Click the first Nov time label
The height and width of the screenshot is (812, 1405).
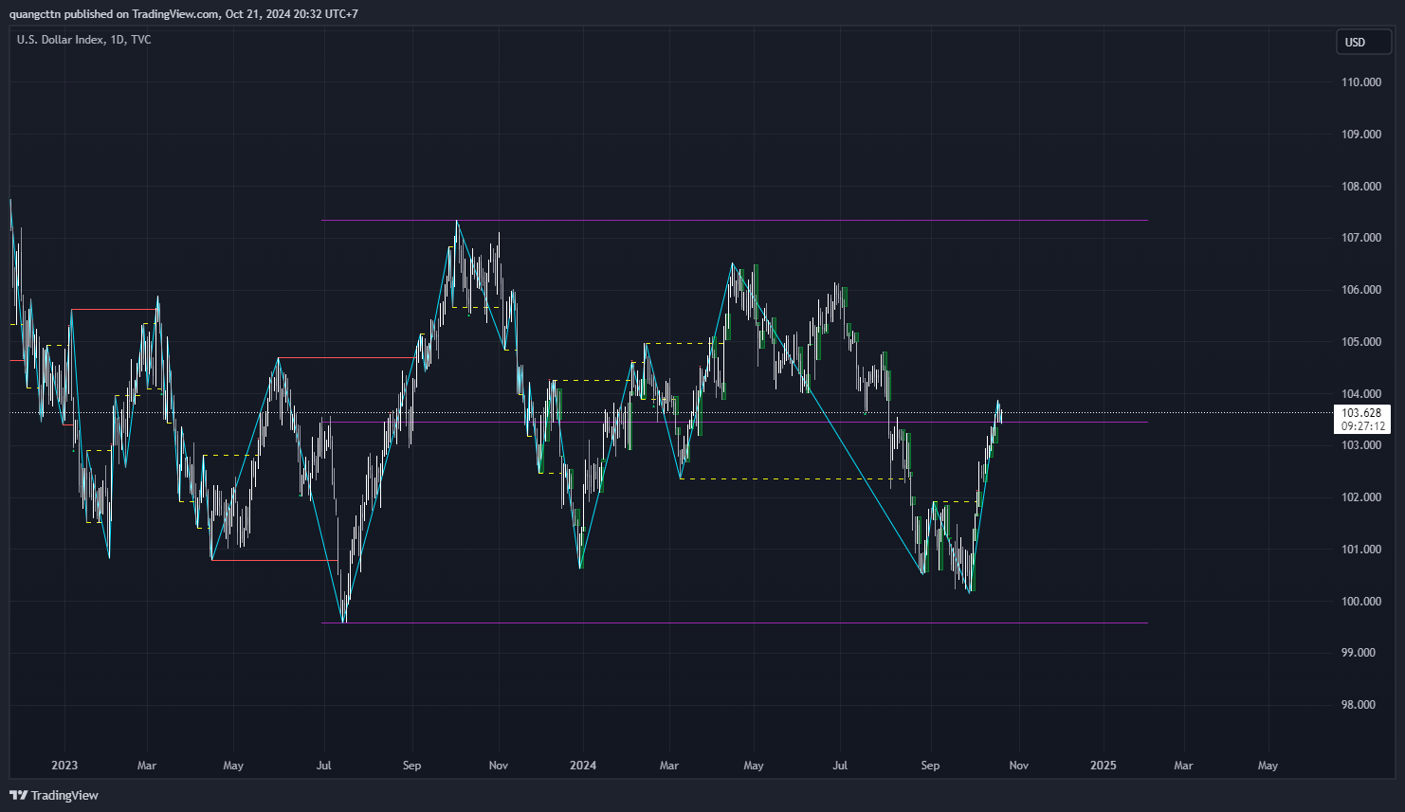[x=499, y=766]
